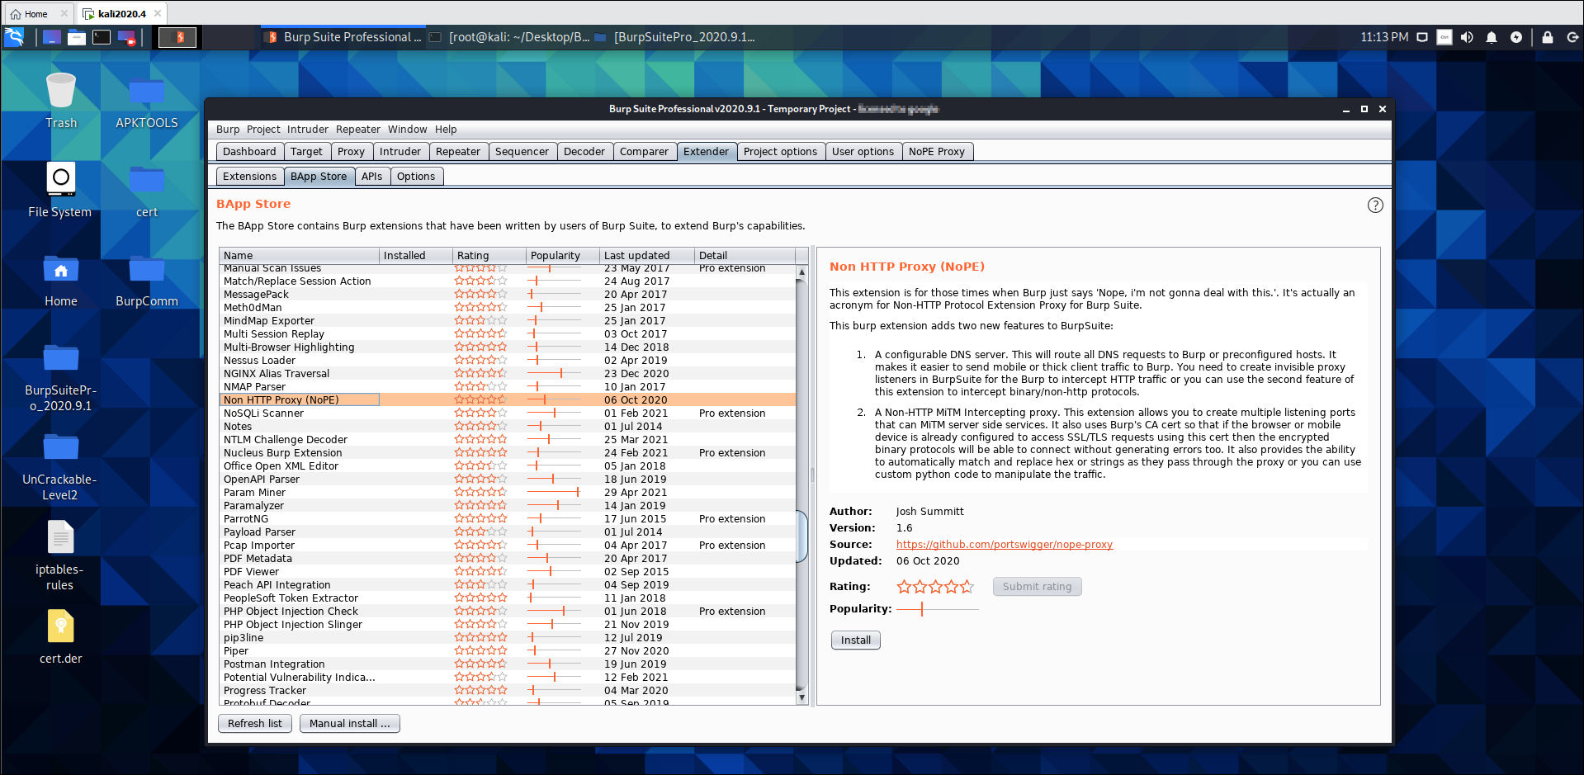Screen dimensions: 1584x775
Task: Sort the extension list by Popularity column
Action: pyautogui.click(x=563, y=256)
